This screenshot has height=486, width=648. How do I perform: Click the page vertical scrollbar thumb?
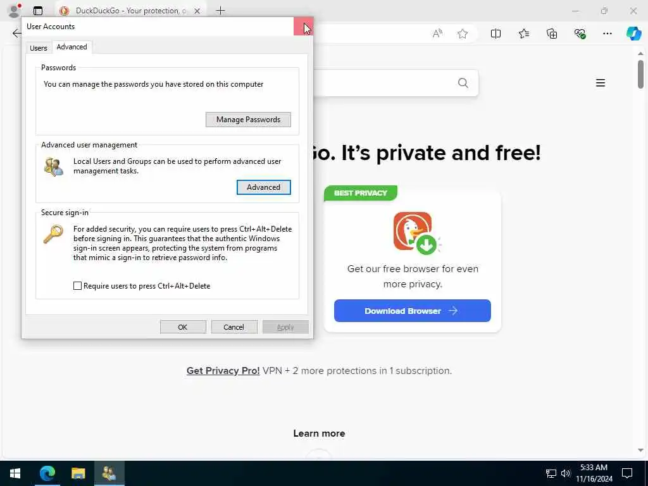pos(640,75)
